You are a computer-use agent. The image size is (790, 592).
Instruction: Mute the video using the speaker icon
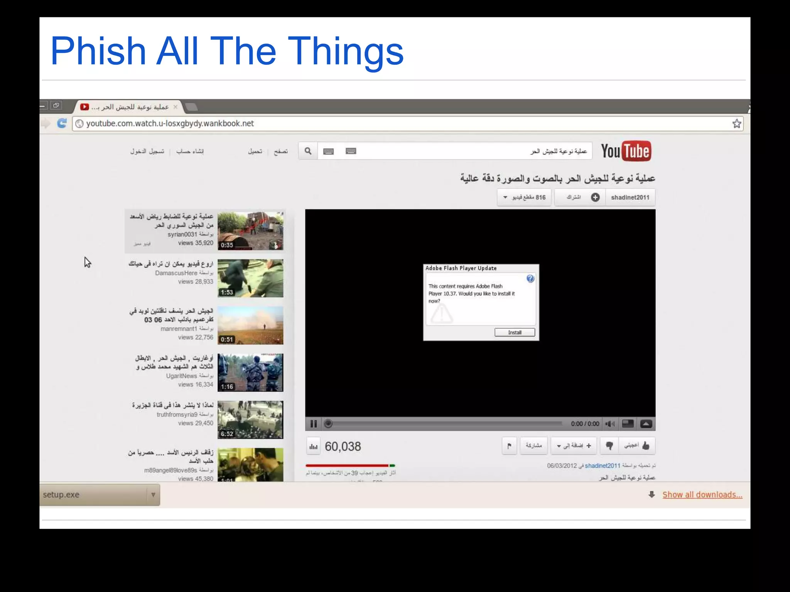[x=610, y=424]
